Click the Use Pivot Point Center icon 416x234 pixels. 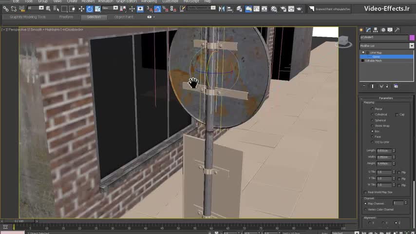(x=123, y=9)
